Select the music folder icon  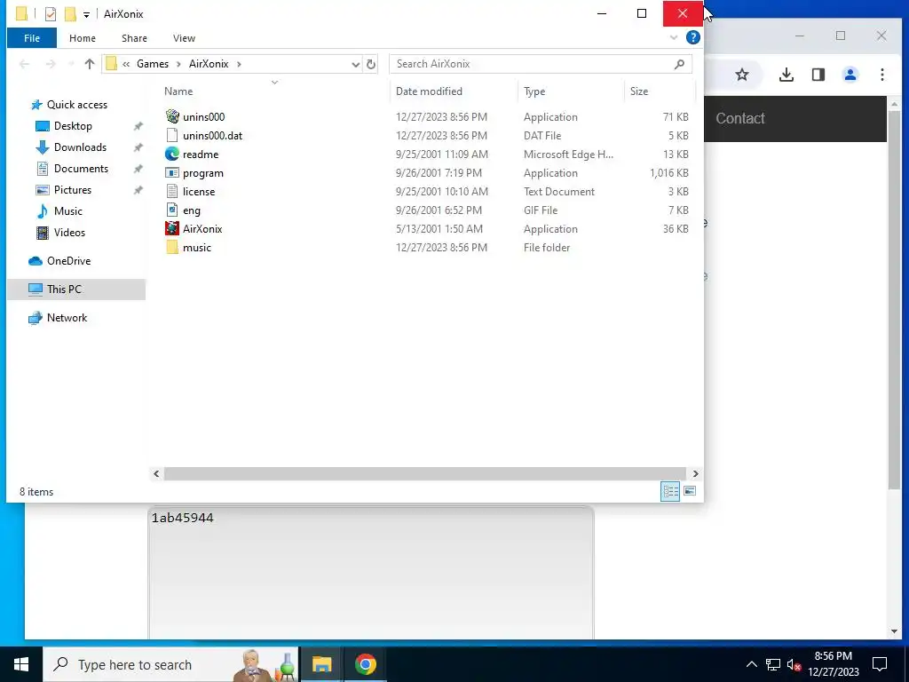pyautogui.click(x=172, y=247)
